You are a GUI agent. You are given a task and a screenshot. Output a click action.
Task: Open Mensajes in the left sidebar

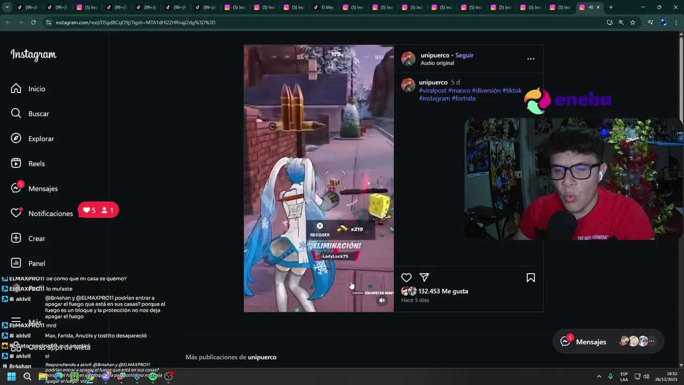pos(43,188)
